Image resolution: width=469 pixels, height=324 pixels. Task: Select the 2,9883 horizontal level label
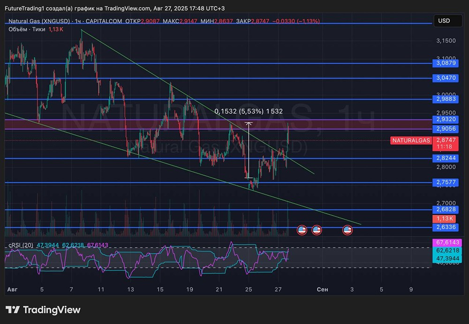446,99
